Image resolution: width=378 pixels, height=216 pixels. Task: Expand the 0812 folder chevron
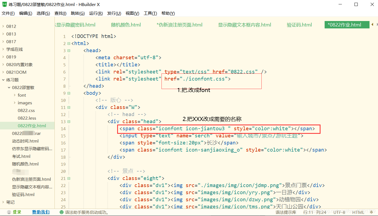click(x=3, y=26)
